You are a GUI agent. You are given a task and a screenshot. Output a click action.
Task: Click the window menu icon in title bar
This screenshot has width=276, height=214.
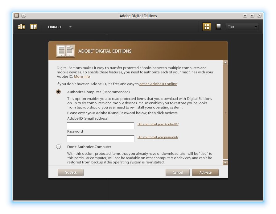click(x=17, y=15)
